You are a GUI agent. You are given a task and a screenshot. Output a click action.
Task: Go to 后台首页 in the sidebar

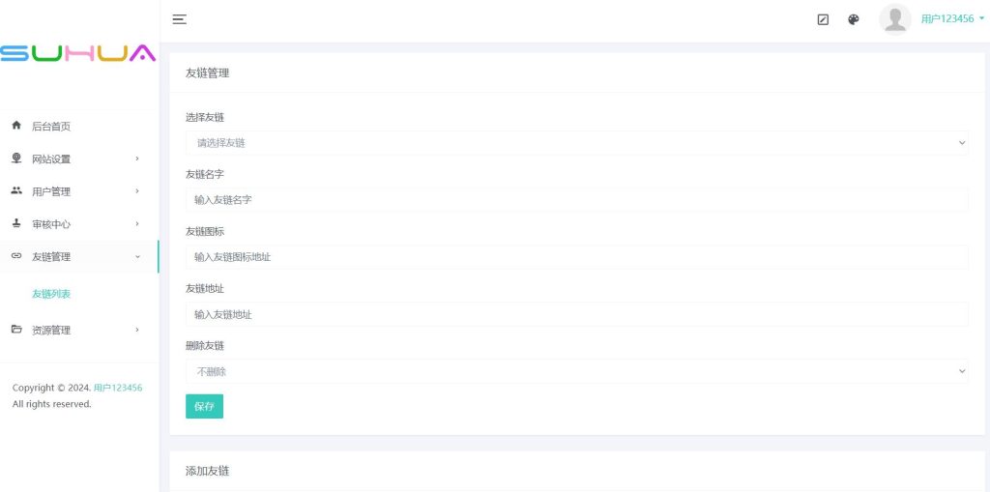[x=51, y=127]
